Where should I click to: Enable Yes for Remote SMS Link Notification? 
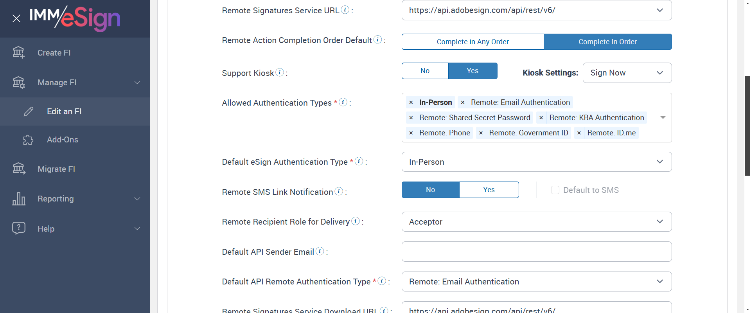point(489,190)
